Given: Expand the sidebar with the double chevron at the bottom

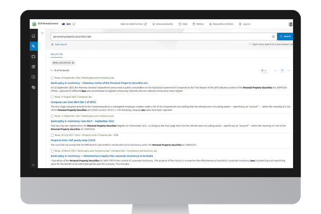Looking at the screenshot, I should tap(34, 165).
